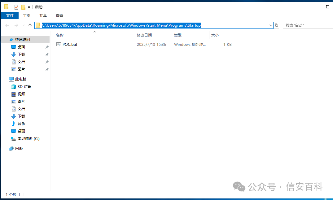
Task: Unpin 文档 from quick access
Action: 47,62
